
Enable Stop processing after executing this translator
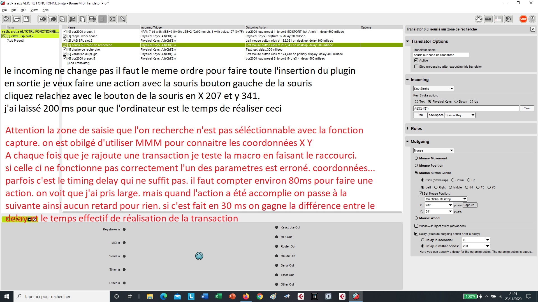[x=416, y=67]
